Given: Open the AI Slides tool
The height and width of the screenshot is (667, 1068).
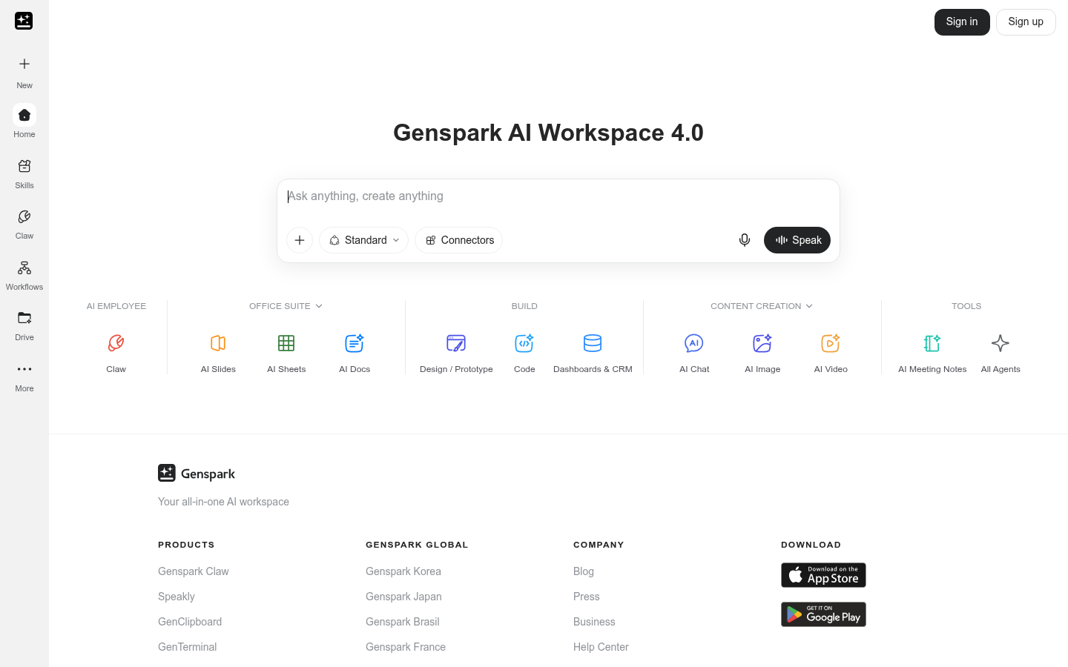Looking at the screenshot, I should pyautogui.click(x=218, y=353).
